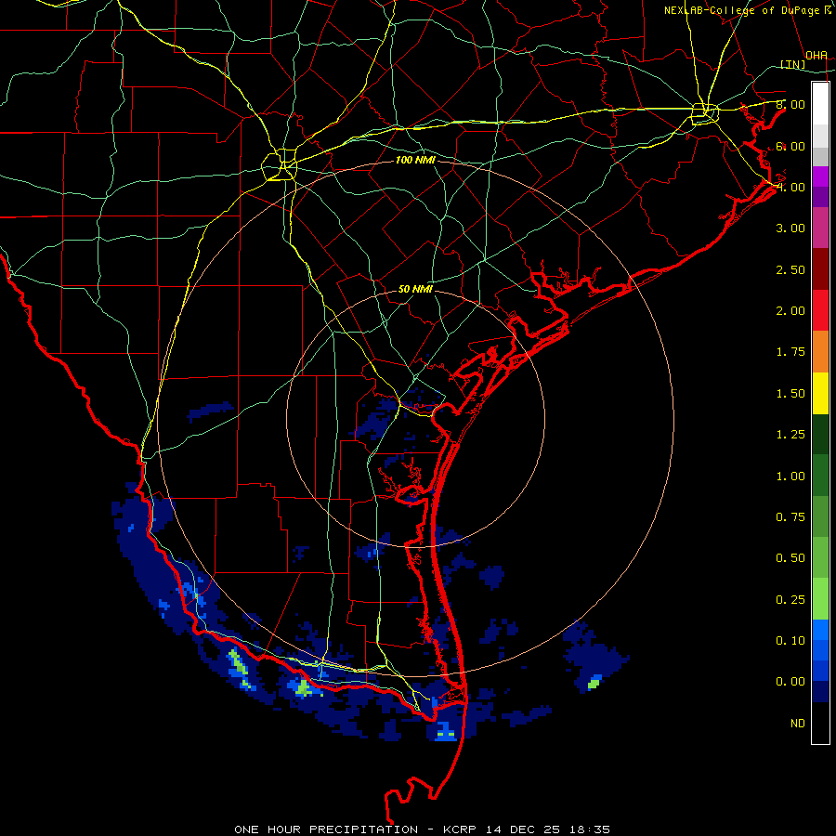Image resolution: width=836 pixels, height=836 pixels.
Task: Click the 1.00 legend value
Action: point(790,477)
